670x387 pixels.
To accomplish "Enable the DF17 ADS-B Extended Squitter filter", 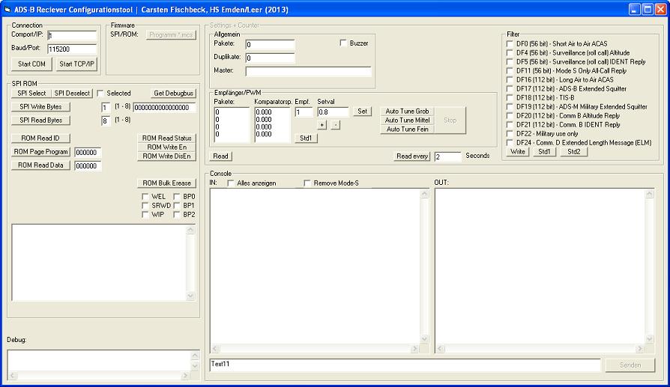I will (510, 88).
